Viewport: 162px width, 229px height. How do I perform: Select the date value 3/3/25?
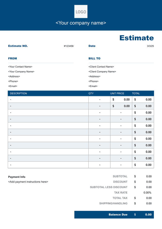pyautogui.click(x=150, y=46)
